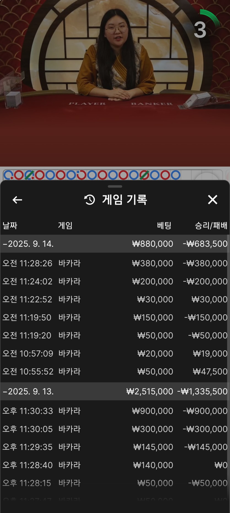
Task: Select the 오전 11:19:50 game entry
Action: pyautogui.click(x=115, y=317)
